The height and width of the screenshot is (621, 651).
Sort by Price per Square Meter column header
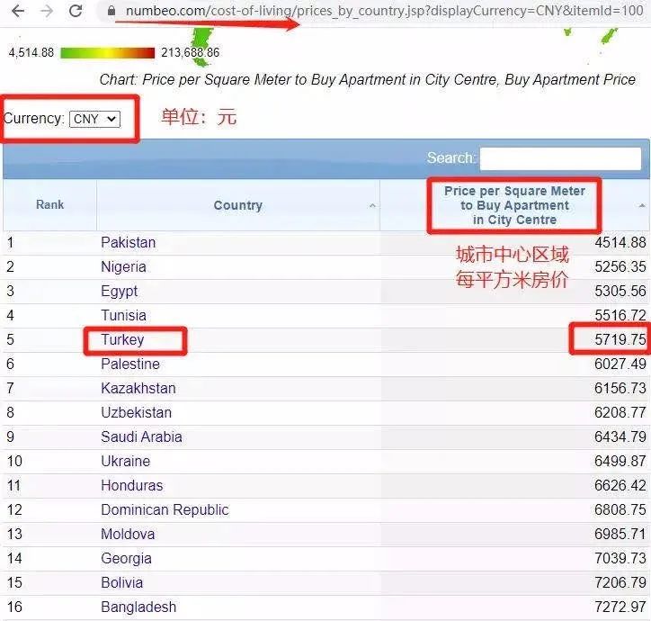tap(515, 205)
